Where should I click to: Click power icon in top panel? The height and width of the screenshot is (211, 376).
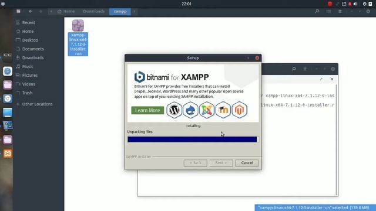(364, 4)
